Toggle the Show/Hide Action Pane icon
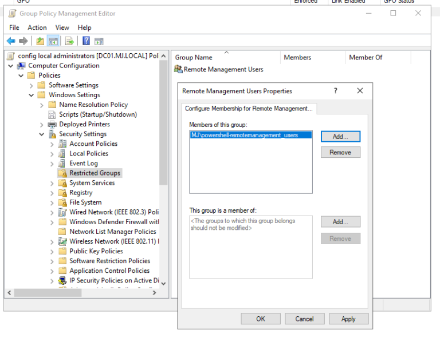 [x=99, y=41]
